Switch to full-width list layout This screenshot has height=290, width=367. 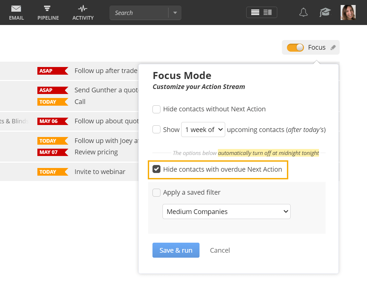point(255,12)
